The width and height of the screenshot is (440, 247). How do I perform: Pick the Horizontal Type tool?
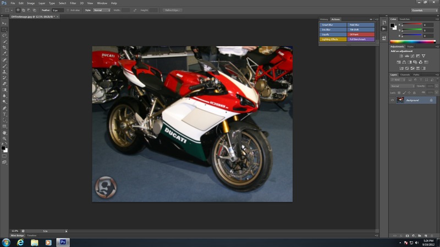pos(4,114)
